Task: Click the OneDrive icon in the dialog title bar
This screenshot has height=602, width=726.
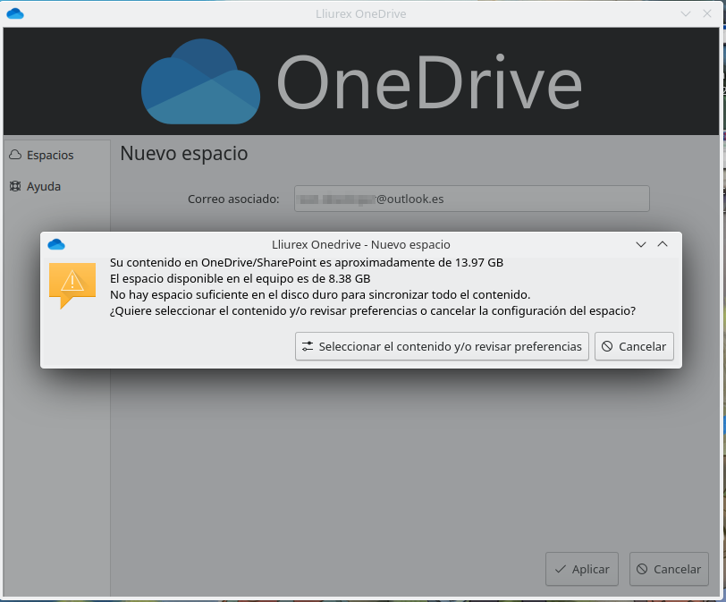Action: click(56, 244)
